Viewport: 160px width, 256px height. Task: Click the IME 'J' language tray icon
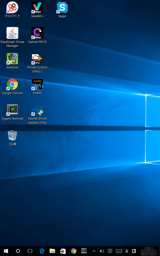134,251
